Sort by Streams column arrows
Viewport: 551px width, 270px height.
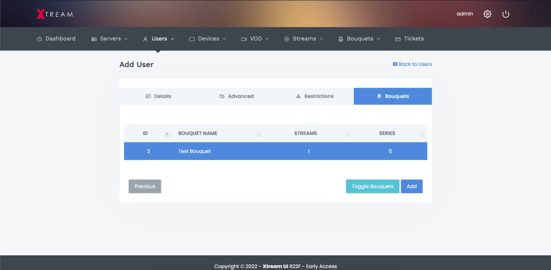tap(348, 135)
